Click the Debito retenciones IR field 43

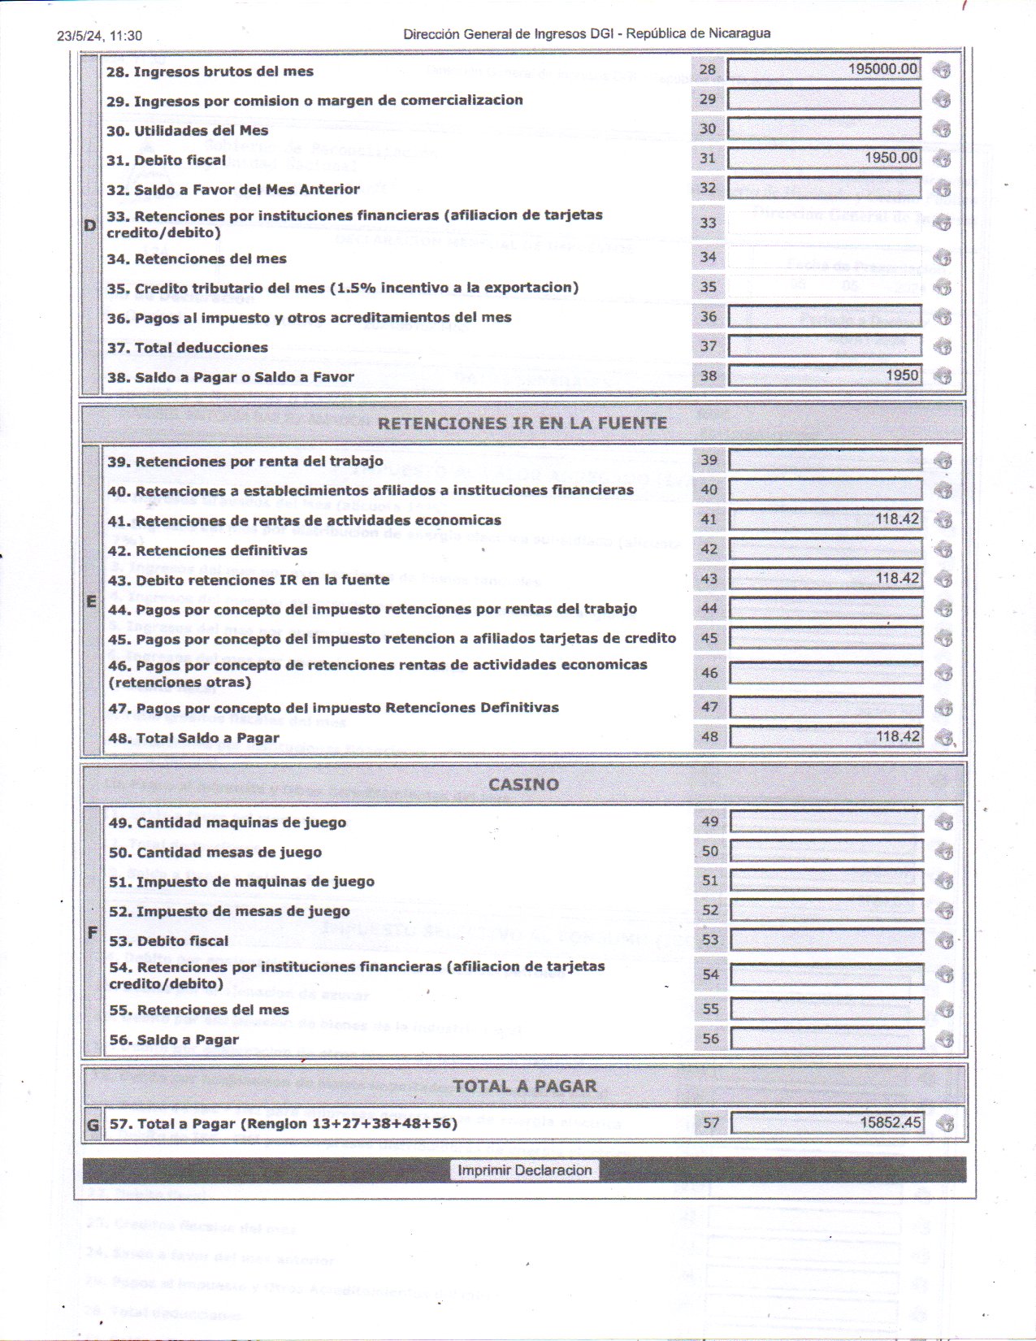pos(826,579)
